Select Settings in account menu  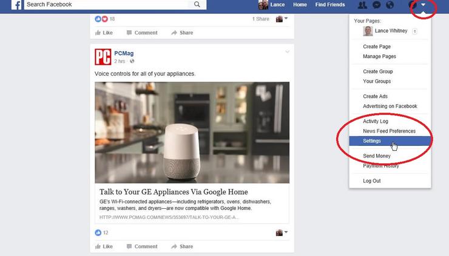pos(390,141)
